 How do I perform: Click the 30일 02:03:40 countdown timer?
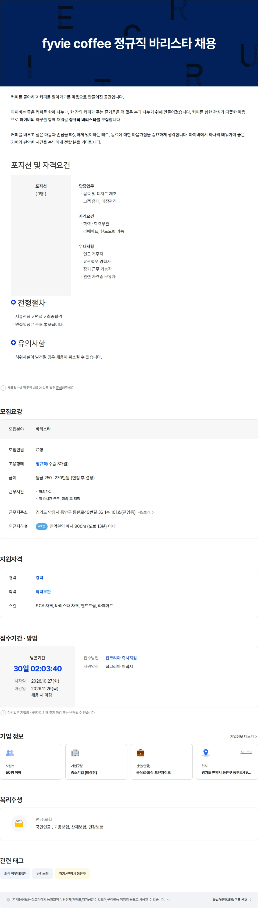[x=38, y=669]
